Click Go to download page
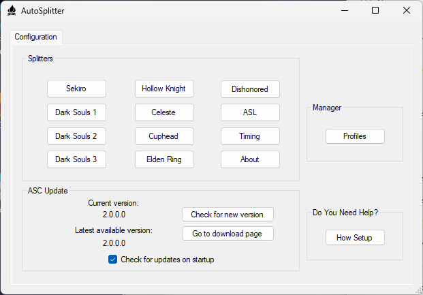This screenshot has width=423, height=295. pos(228,233)
